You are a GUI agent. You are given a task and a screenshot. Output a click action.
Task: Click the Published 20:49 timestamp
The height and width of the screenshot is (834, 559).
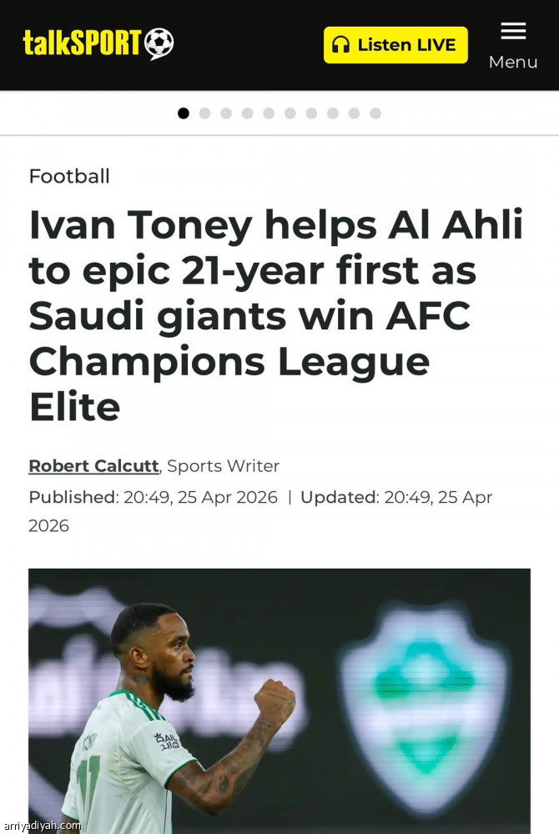(153, 498)
